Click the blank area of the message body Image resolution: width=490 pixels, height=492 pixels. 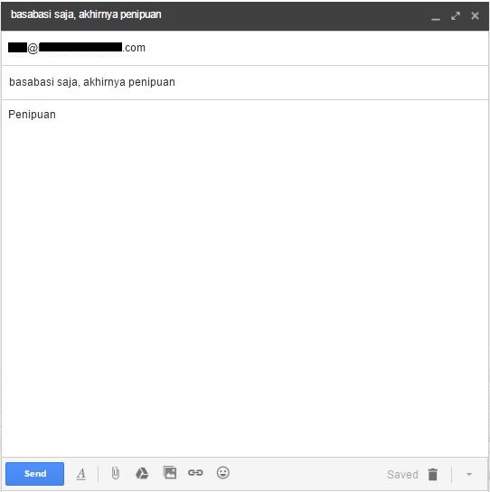click(x=245, y=283)
